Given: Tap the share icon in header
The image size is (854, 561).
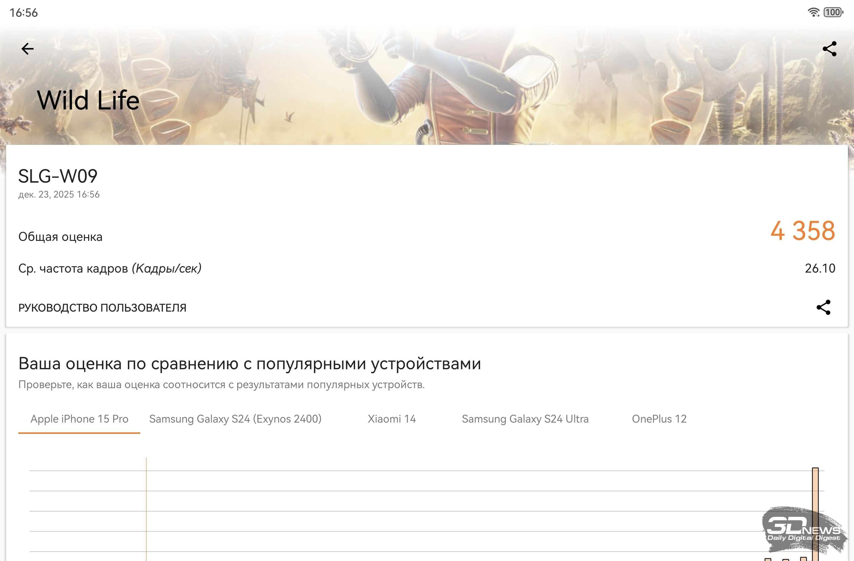Looking at the screenshot, I should (x=829, y=49).
